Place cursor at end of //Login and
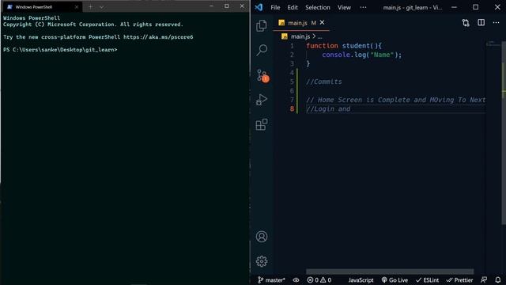Screen dimensions: 506x285 [x=351, y=109]
